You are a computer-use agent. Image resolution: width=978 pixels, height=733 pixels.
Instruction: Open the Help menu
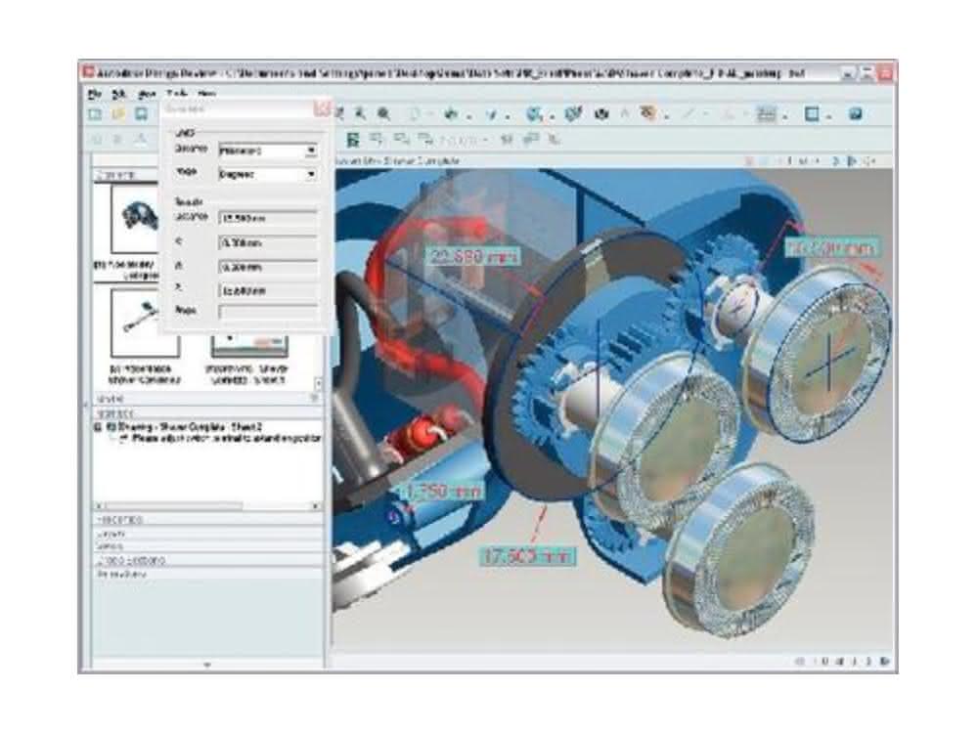point(206,94)
